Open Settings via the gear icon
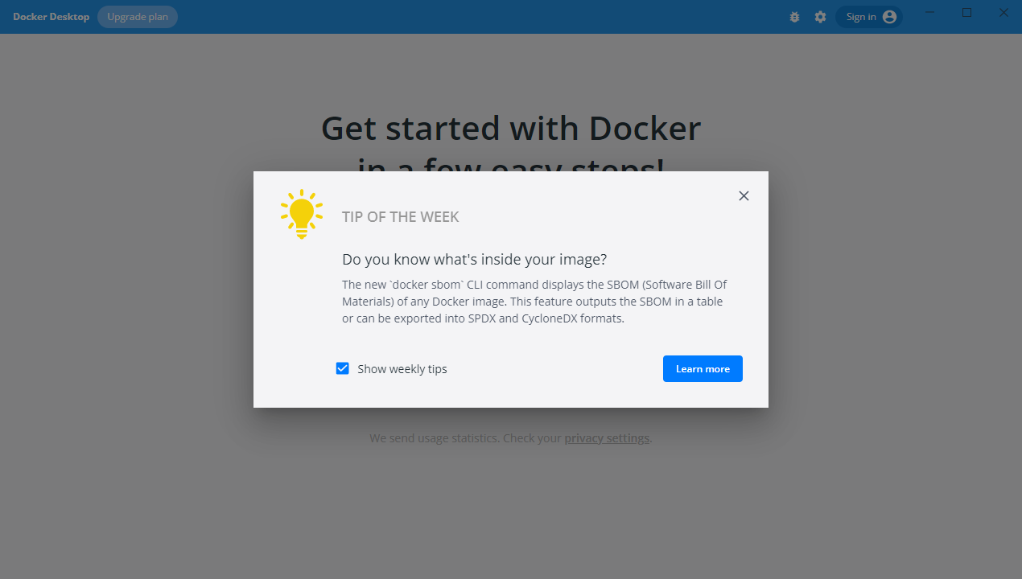 820,17
